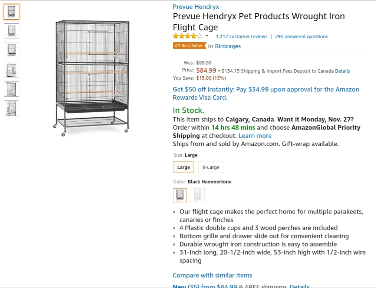Open the Prevue Hendryx brand link
The width and height of the screenshot is (376, 288).
tap(196, 7)
